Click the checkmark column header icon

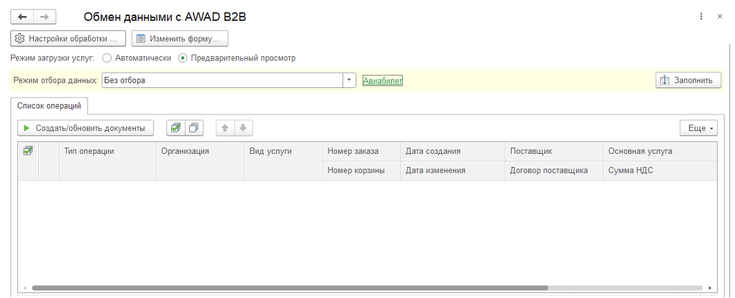[28, 150]
